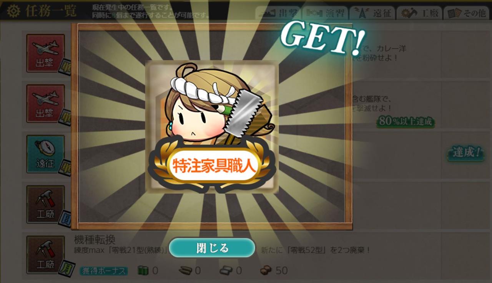Image resolution: width=492 pixels, height=283 pixels.
Task: Open the 出撃 sortie tab
Action: [278, 13]
